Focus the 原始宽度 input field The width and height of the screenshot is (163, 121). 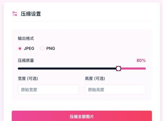[48, 90]
